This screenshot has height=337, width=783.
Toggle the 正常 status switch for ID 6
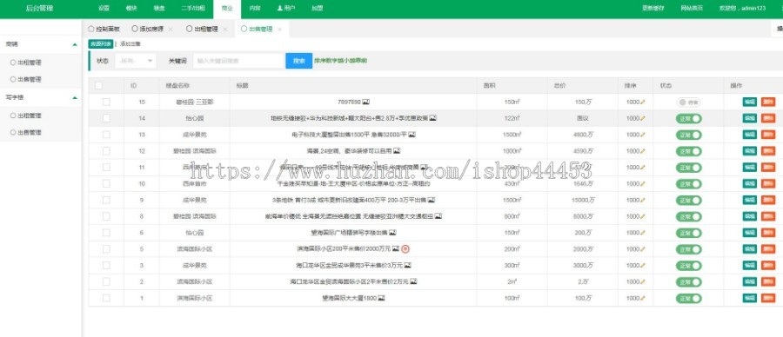pyautogui.click(x=688, y=233)
